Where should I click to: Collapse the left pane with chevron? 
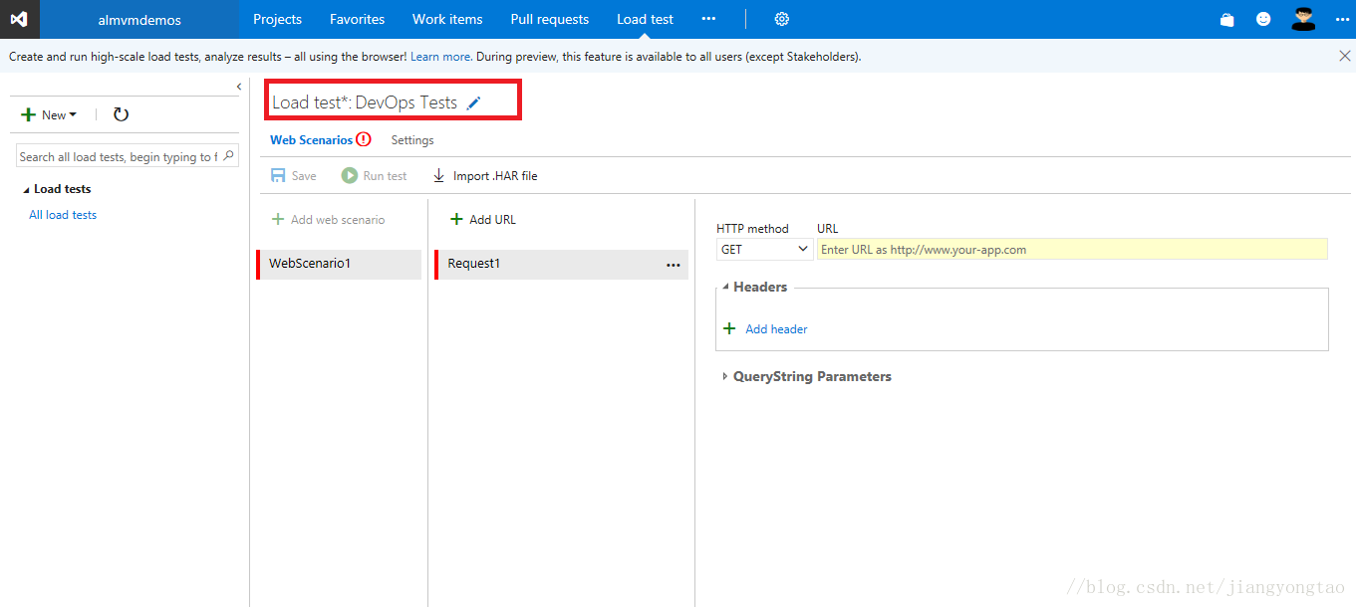239,87
